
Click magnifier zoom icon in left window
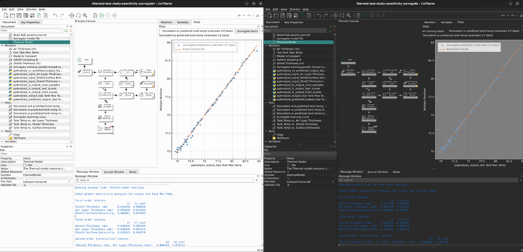(x=85, y=16)
